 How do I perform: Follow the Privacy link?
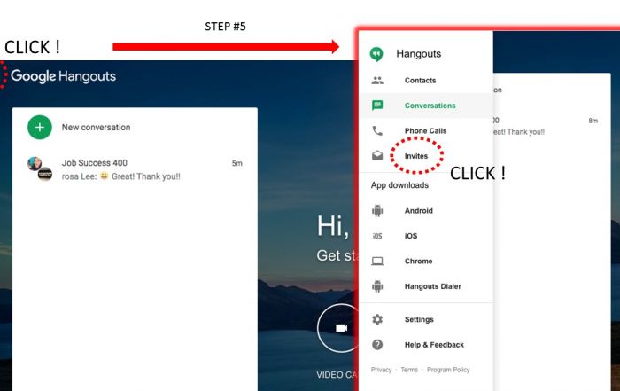click(x=381, y=370)
